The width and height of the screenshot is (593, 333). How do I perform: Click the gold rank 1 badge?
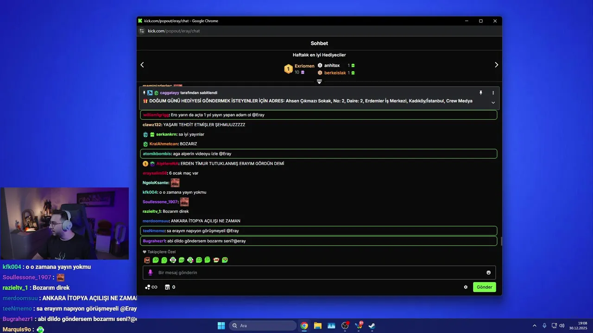(288, 69)
